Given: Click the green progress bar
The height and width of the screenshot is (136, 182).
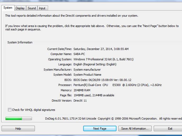Looking at the screenshot, I should click(x=18, y=119).
